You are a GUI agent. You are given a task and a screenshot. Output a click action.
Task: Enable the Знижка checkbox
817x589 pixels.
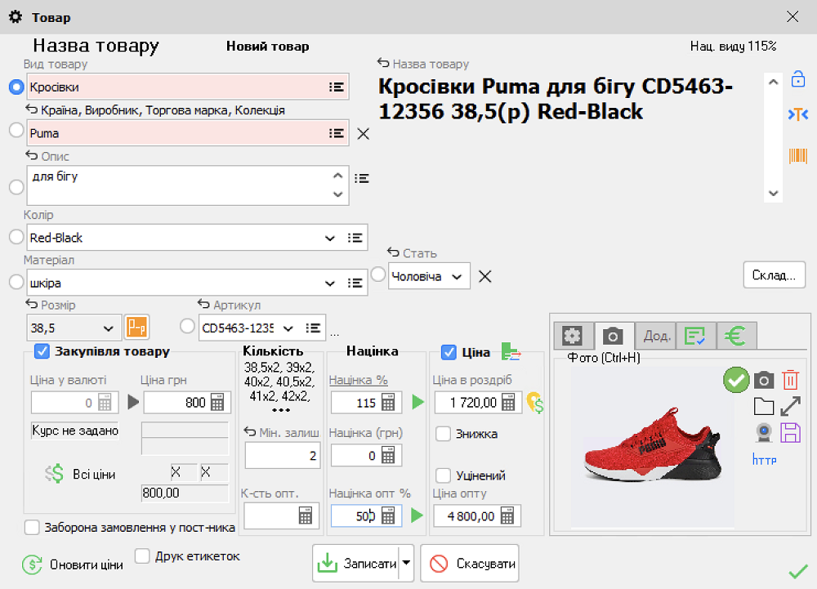coord(443,434)
